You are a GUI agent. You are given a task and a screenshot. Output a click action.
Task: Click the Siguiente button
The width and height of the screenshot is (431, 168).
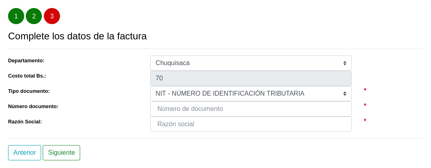61,153
